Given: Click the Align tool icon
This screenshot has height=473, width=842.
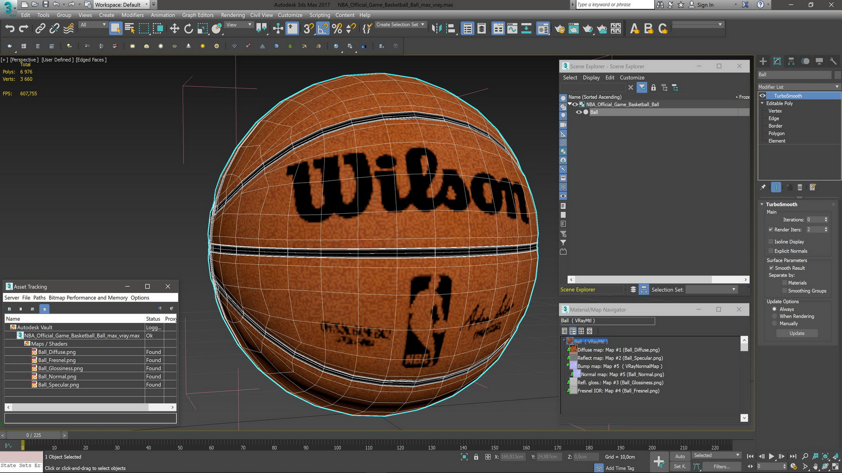Looking at the screenshot, I should point(451,29).
